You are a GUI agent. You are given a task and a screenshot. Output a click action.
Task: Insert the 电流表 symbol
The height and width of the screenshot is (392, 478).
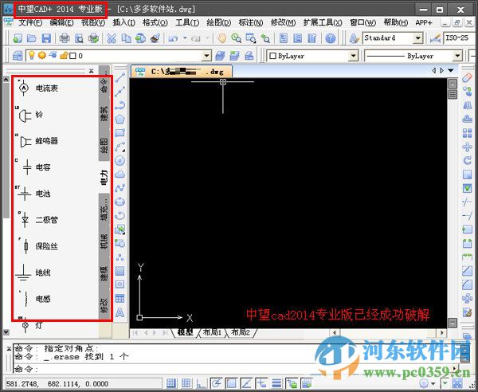click(x=38, y=88)
